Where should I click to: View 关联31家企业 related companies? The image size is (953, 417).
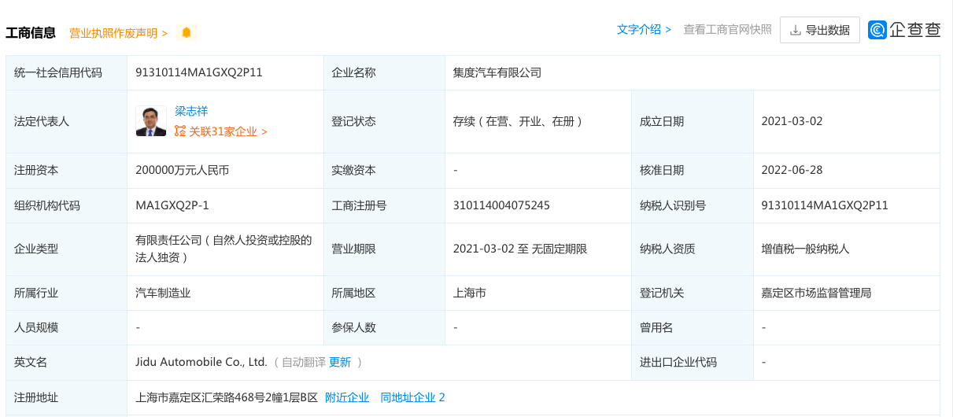(228, 131)
